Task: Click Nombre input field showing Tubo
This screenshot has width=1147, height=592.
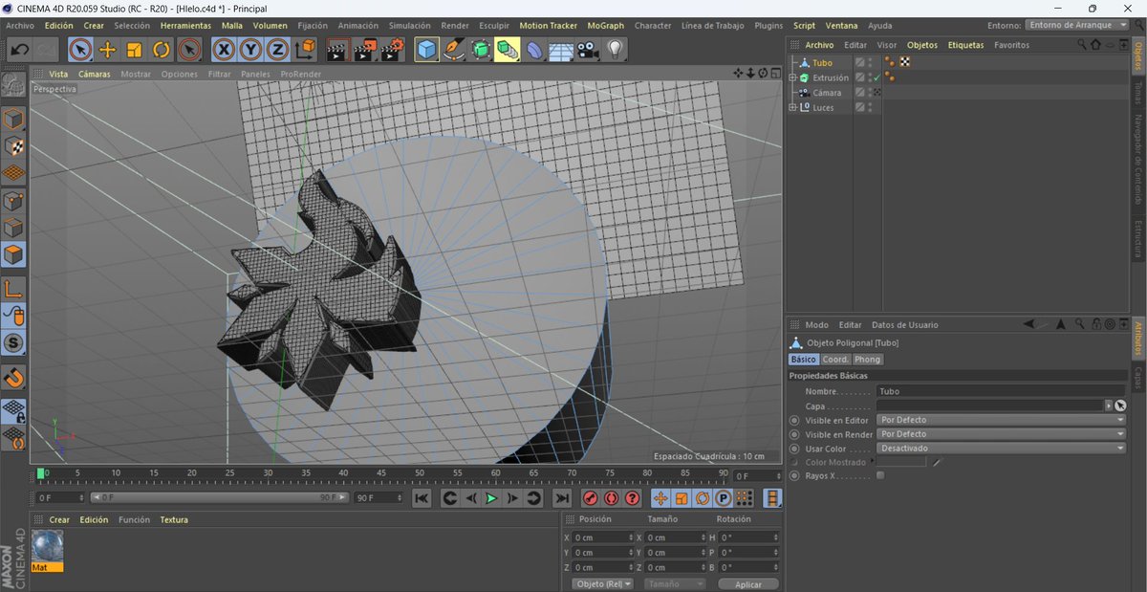Action: pos(1002,391)
